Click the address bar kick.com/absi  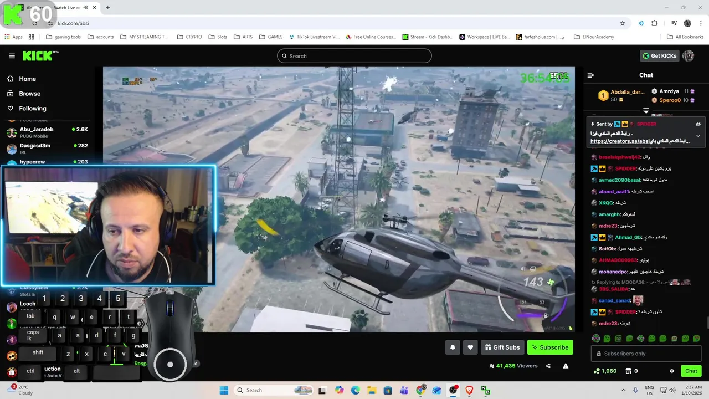tap(73, 23)
